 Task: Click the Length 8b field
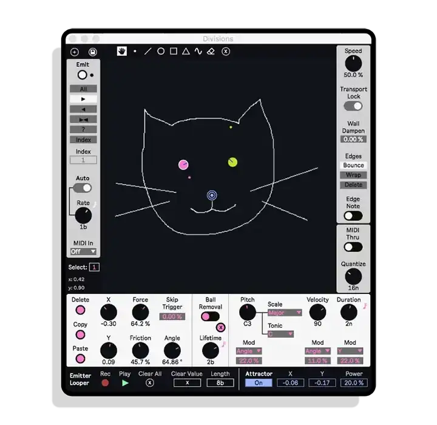220,383
